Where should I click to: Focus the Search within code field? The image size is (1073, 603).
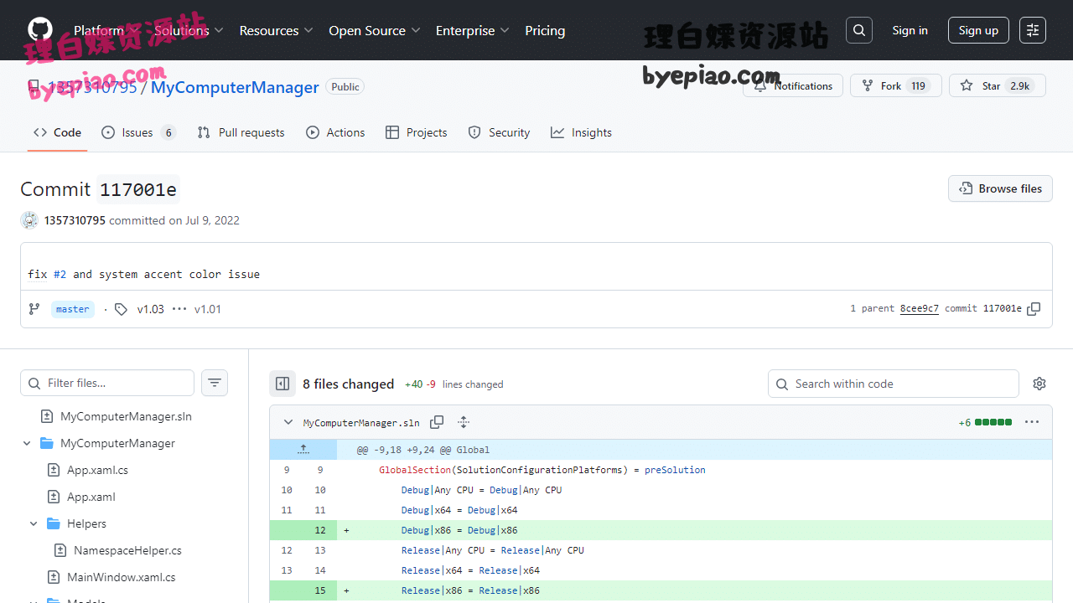coord(893,384)
